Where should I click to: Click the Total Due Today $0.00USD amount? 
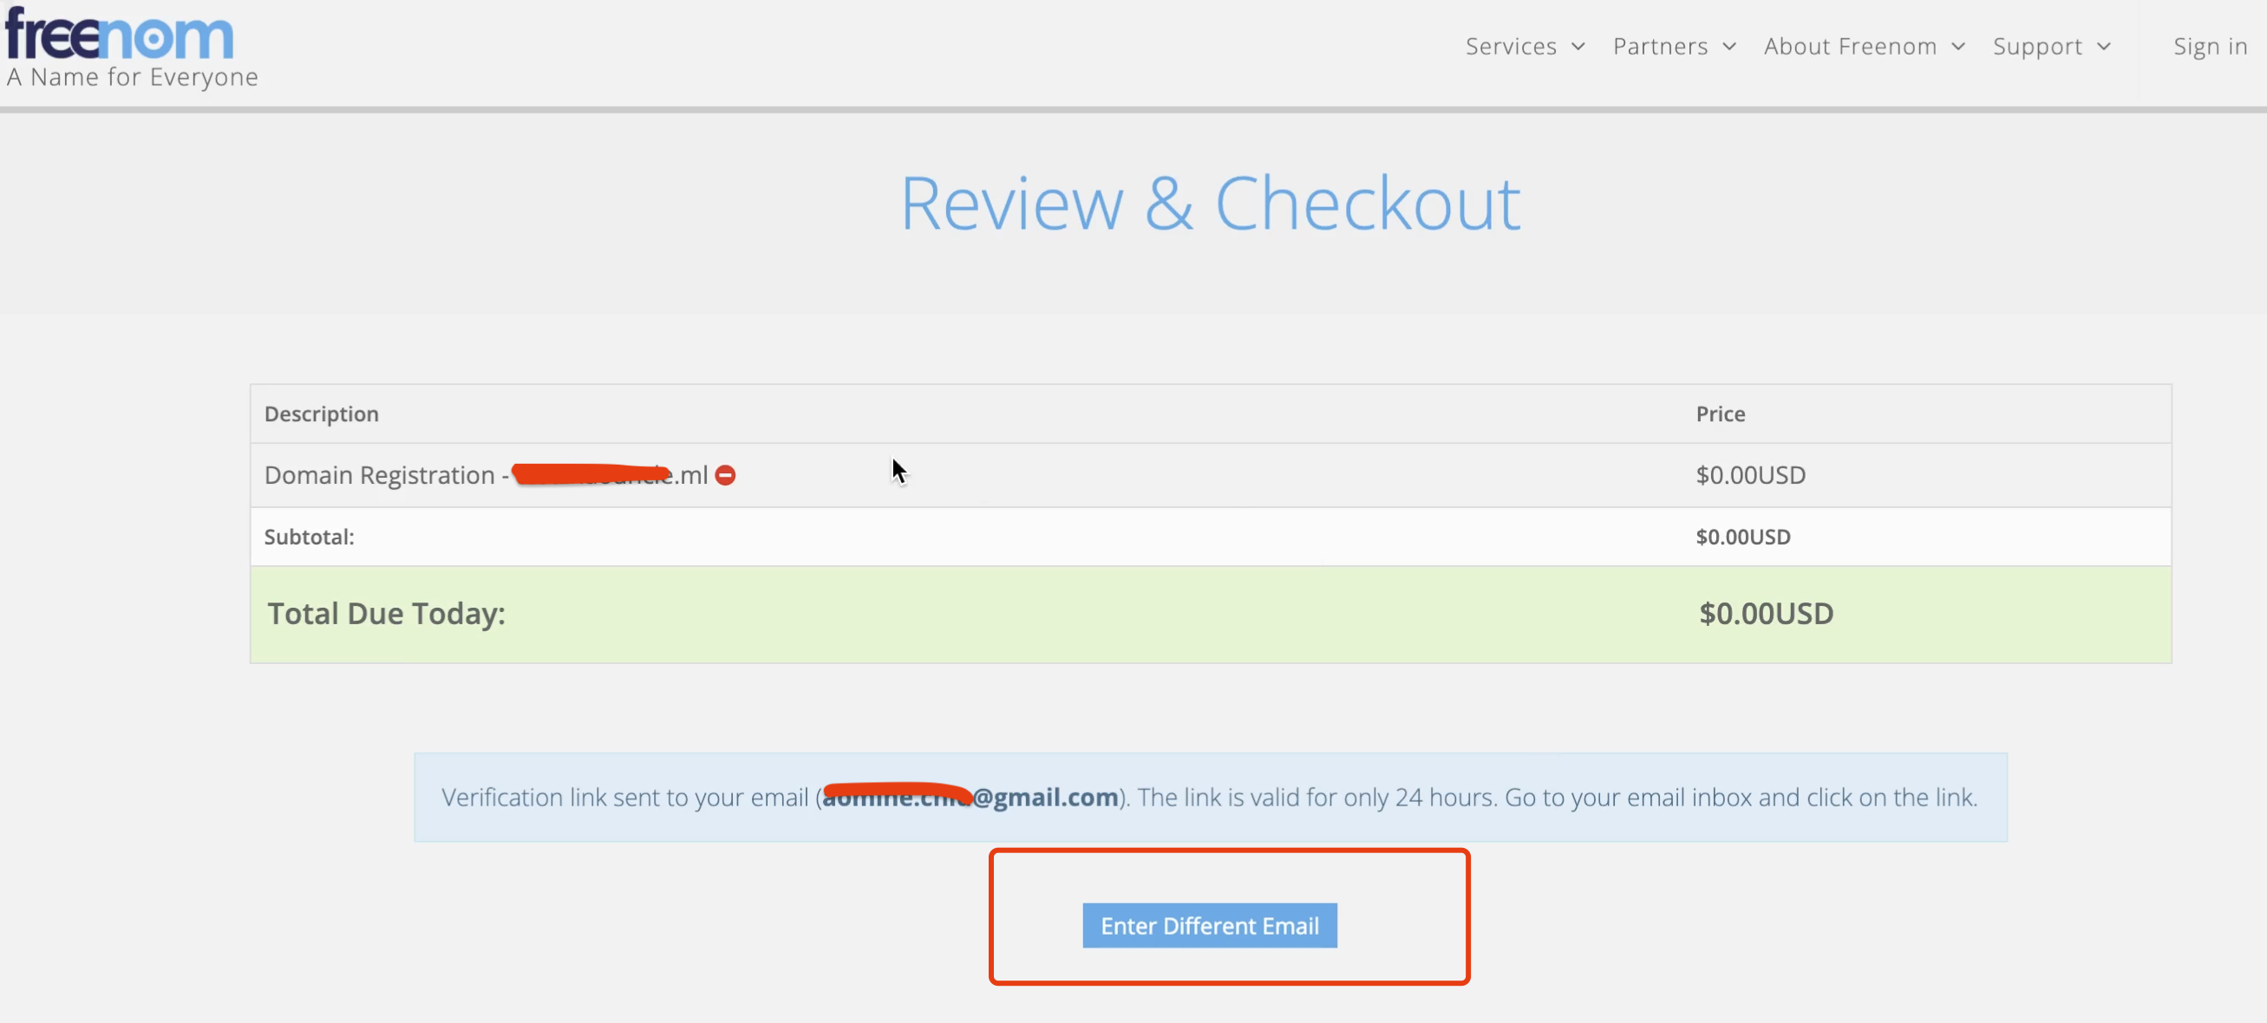[x=1766, y=613]
